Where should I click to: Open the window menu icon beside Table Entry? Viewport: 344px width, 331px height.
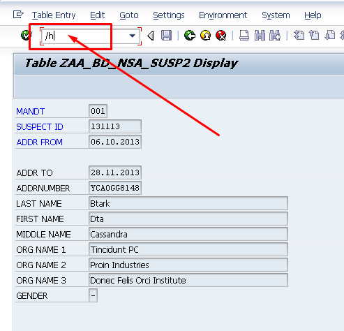pos(18,15)
